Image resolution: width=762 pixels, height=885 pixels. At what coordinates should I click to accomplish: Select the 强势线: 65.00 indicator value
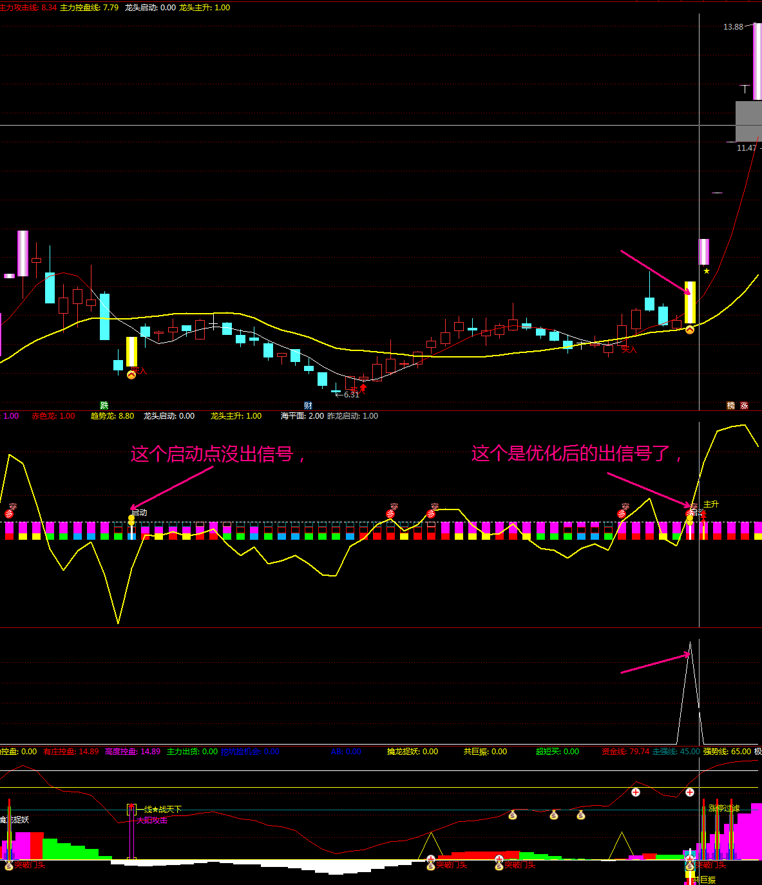coord(727,752)
